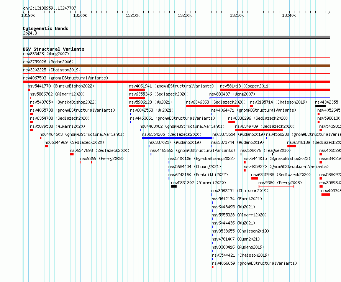341x282 pixels.
Task: Open nsv3538655 (Chaisson2019) label
Action: point(240,231)
